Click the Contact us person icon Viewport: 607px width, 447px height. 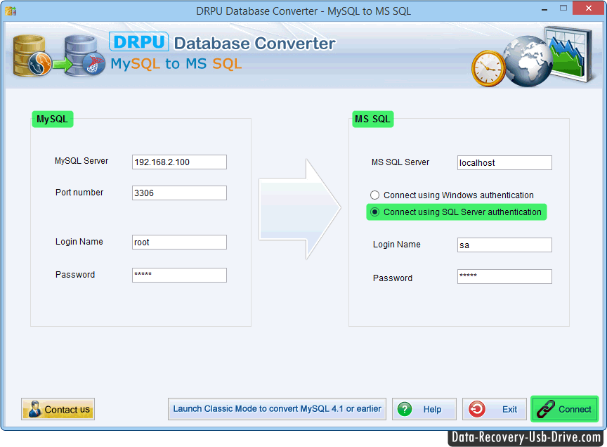click(34, 409)
